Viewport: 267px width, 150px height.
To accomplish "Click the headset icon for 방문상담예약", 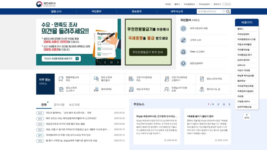I will tap(183, 64).
